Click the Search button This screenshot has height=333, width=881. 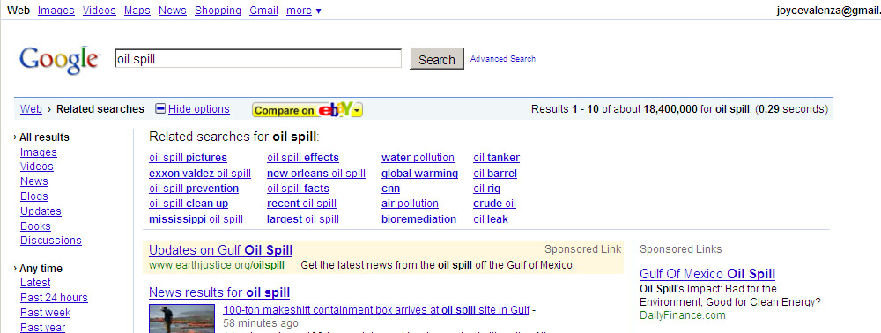click(x=437, y=59)
